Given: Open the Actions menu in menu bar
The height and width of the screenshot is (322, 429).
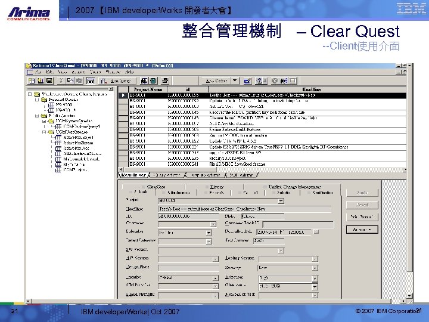Looking at the screenshot, I should 78,72.
